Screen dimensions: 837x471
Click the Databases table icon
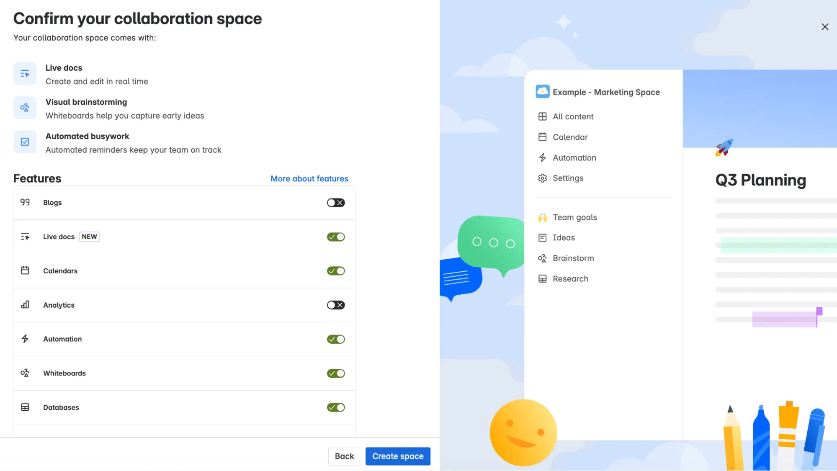25,407
